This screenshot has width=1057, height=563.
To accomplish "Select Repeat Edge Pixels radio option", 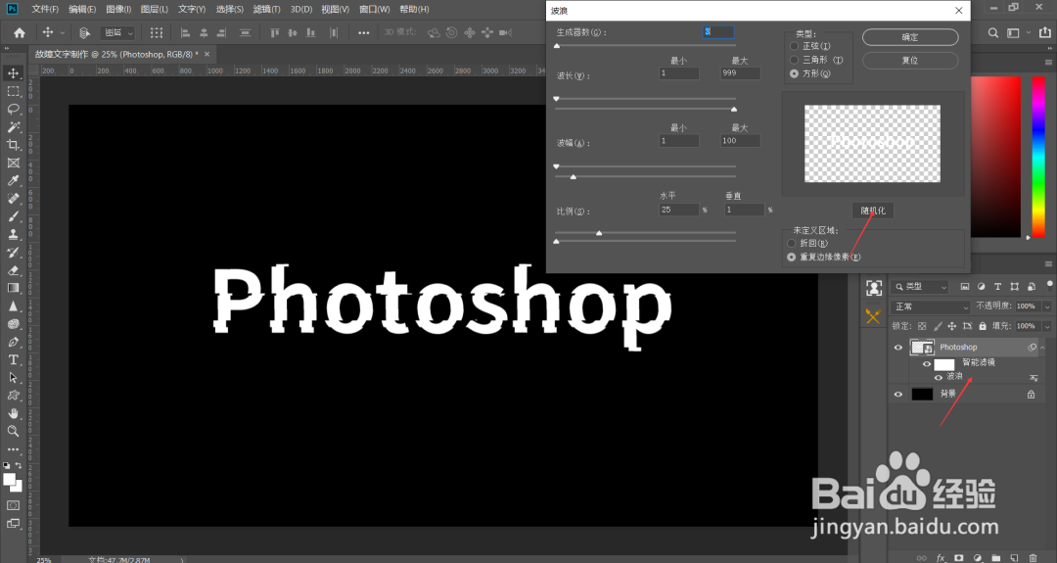I will point(792,257).
